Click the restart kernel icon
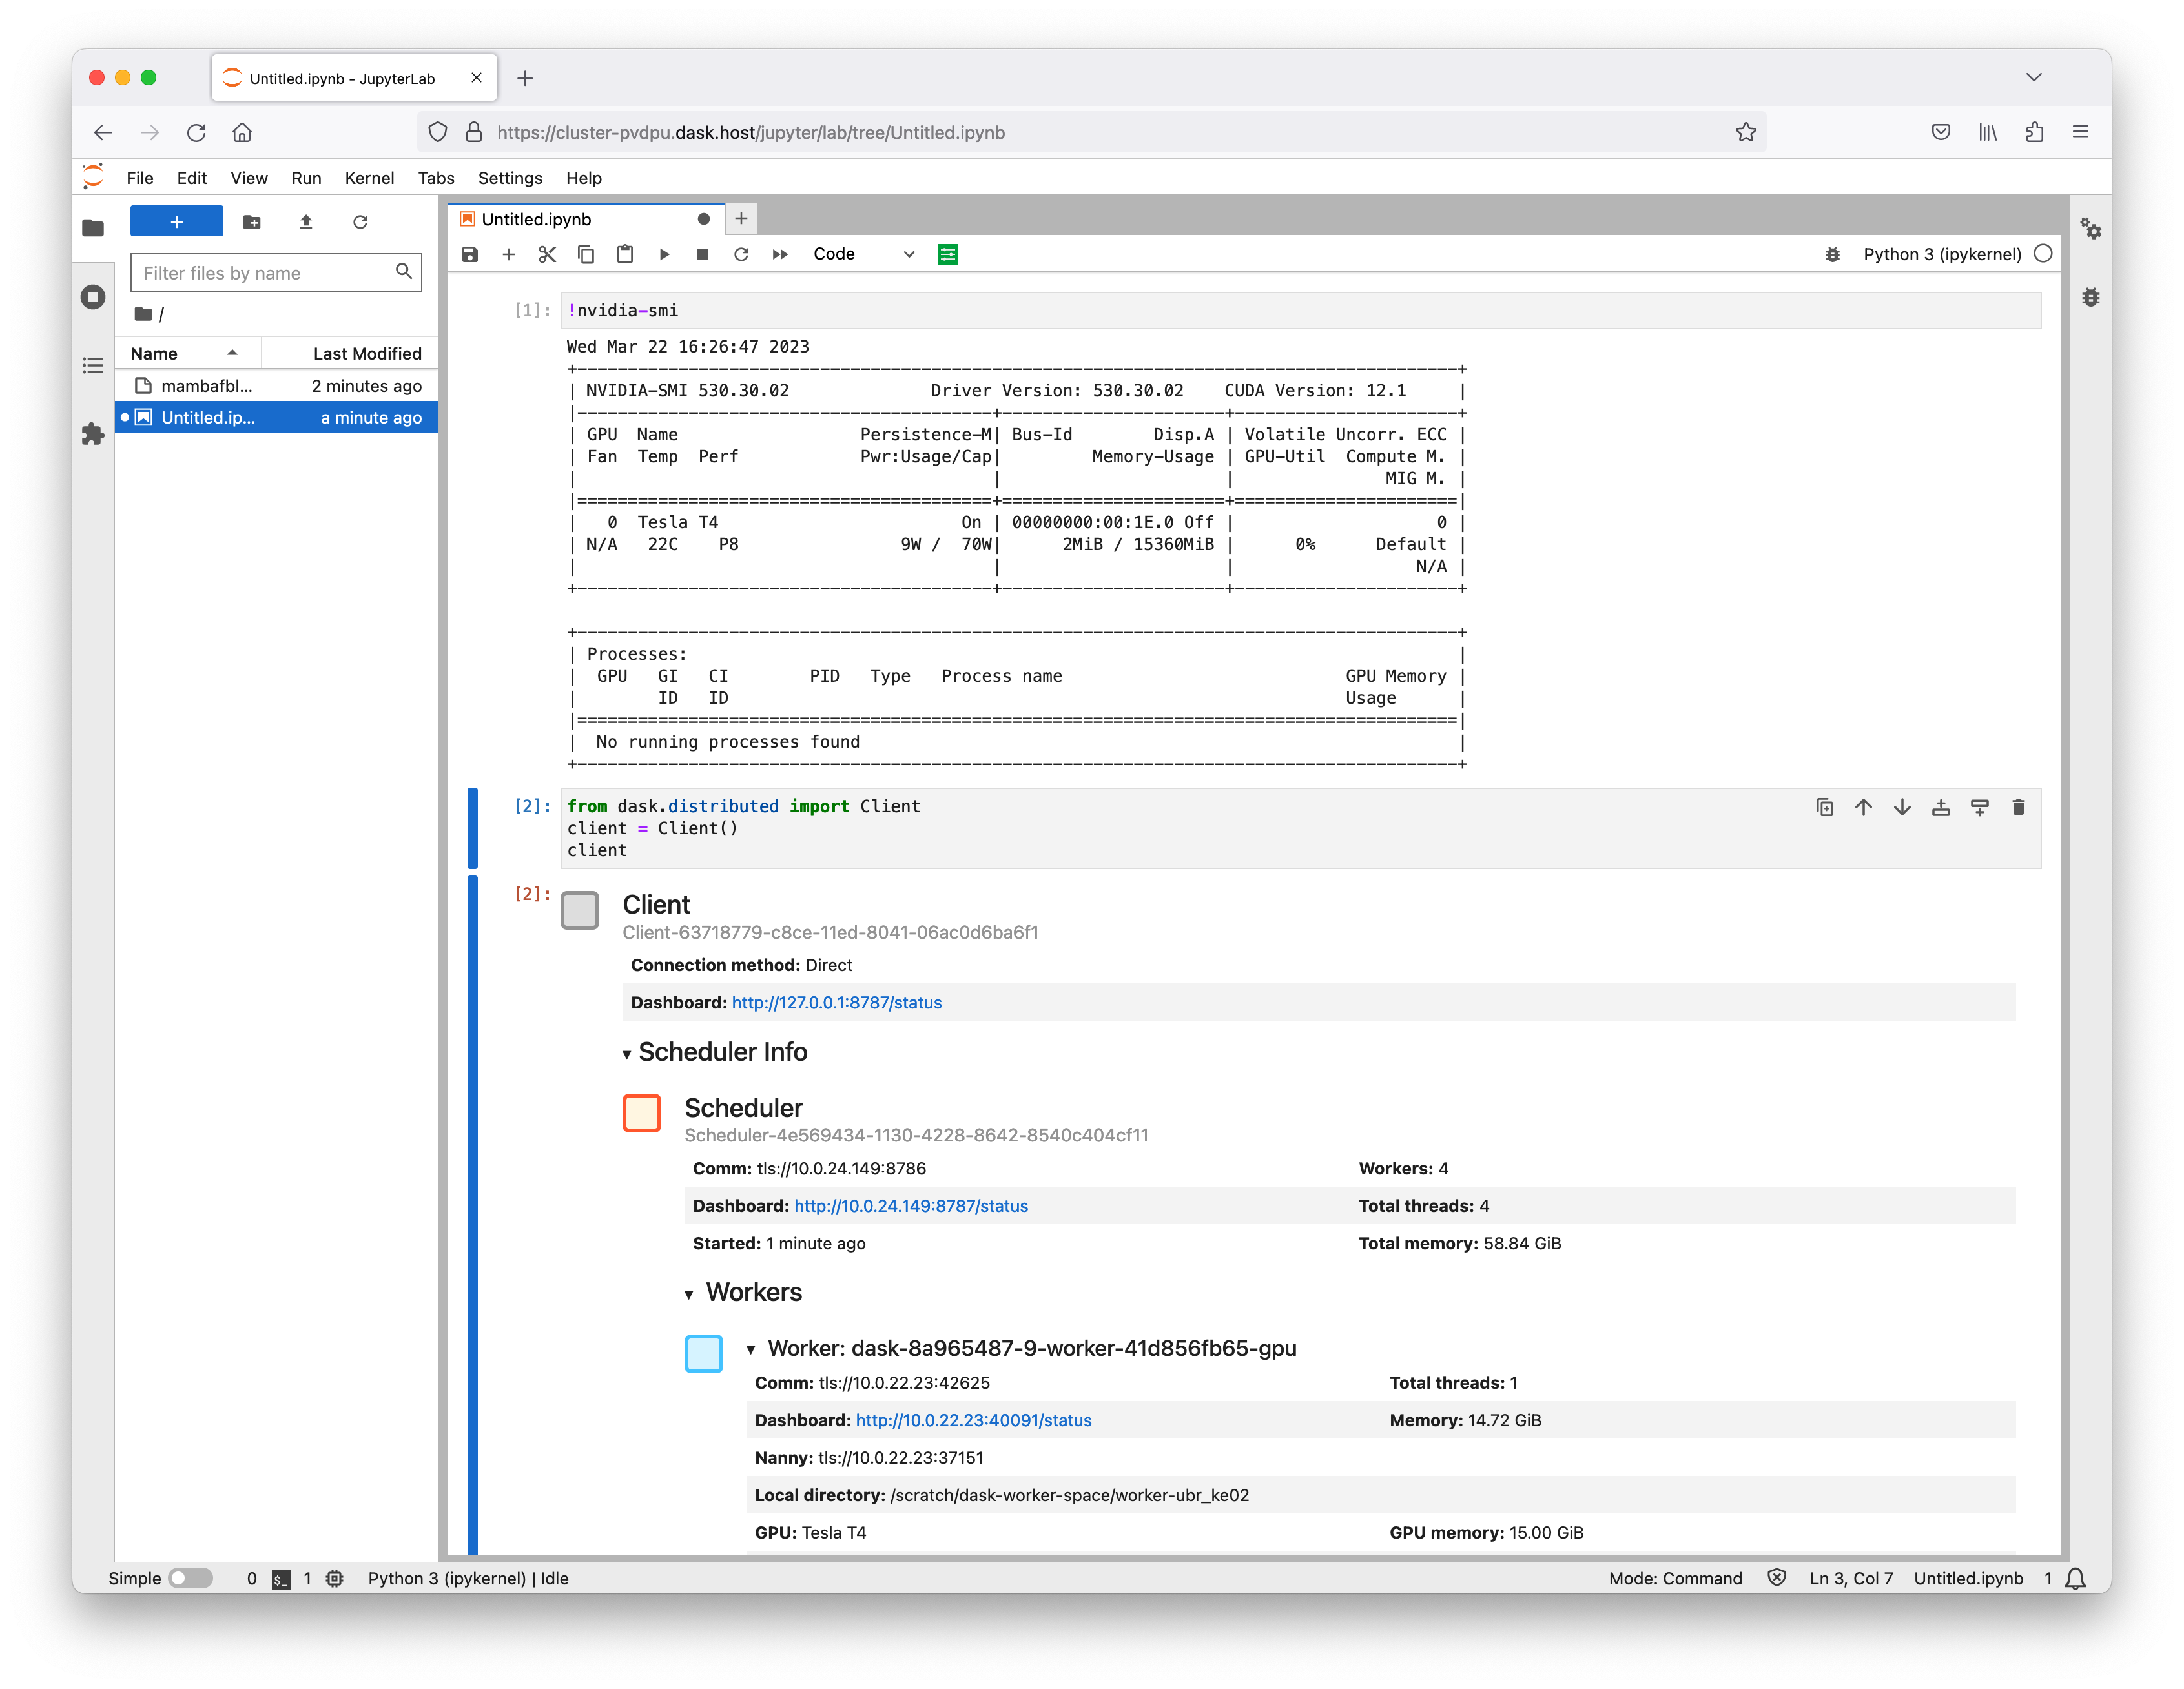Viewport: 2184px width, 1689px height. pos(741,254)
